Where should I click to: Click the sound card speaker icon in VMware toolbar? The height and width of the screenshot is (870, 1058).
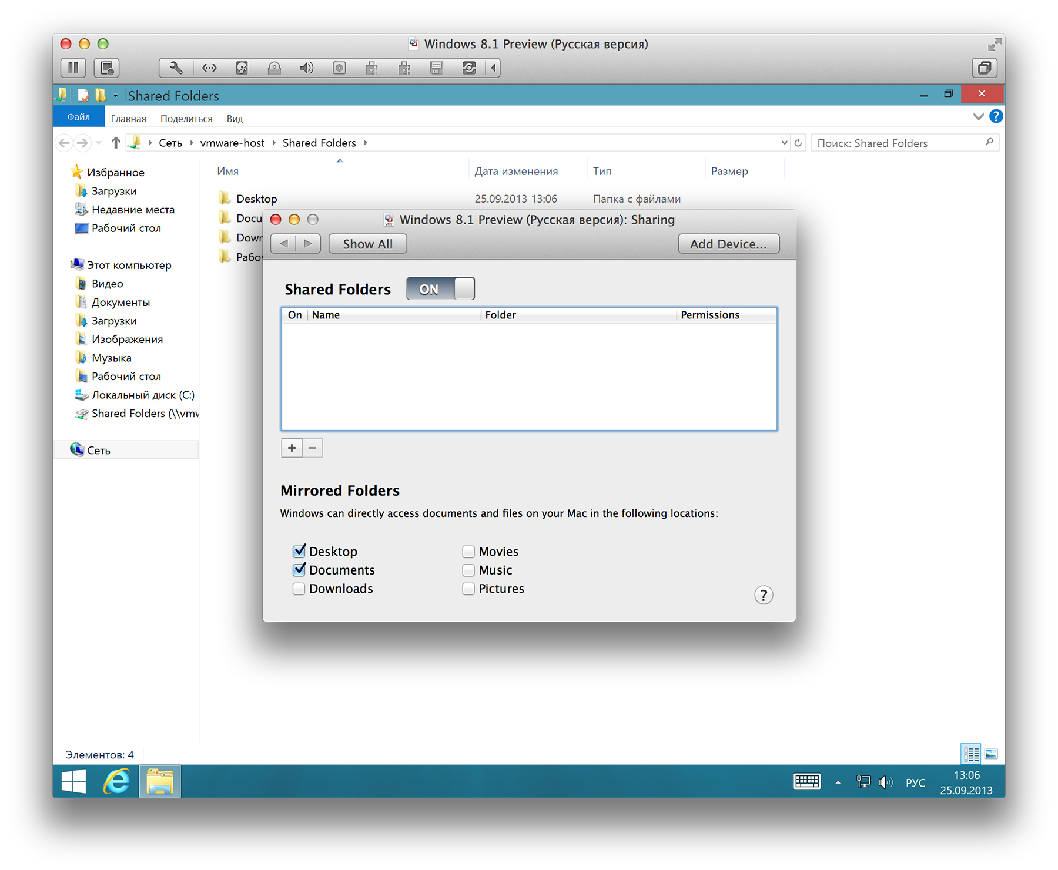[x=307, y=68]
